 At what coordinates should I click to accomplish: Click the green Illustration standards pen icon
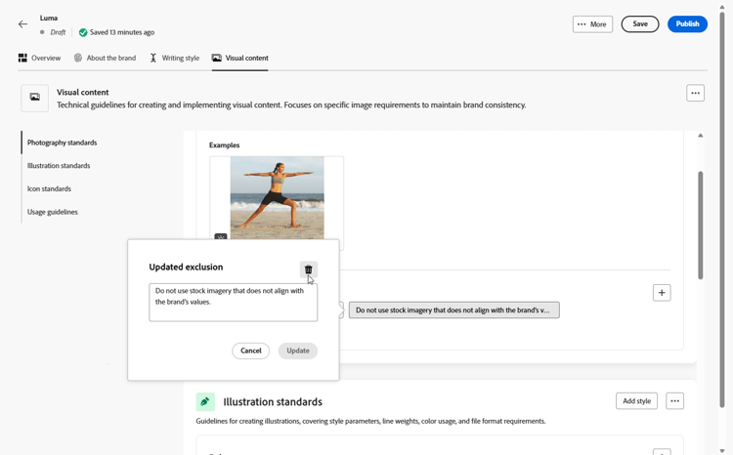point(205,401)
